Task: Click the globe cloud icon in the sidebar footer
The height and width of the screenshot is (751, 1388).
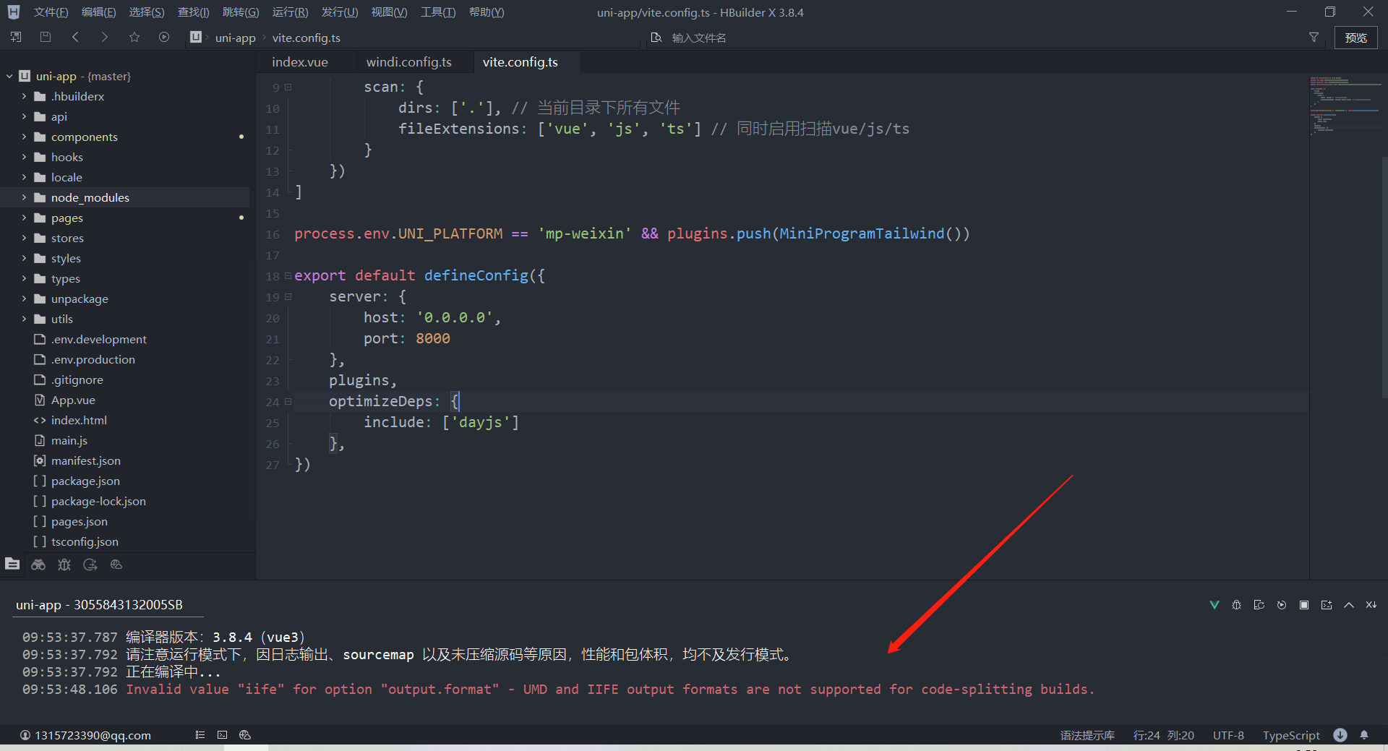Action: point(116,565)
